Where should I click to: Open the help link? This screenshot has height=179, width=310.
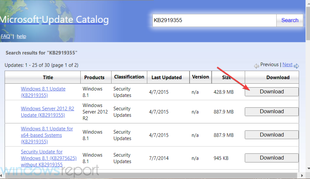pos(21,36)
